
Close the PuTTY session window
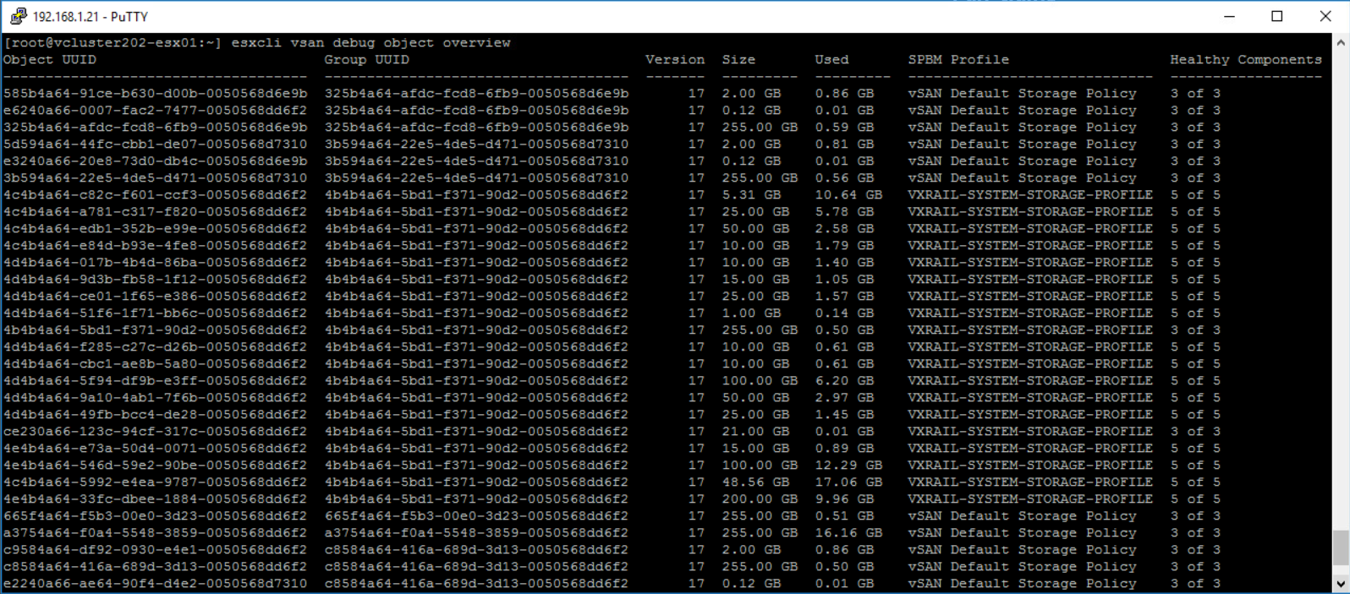(x=1325, y=16)
